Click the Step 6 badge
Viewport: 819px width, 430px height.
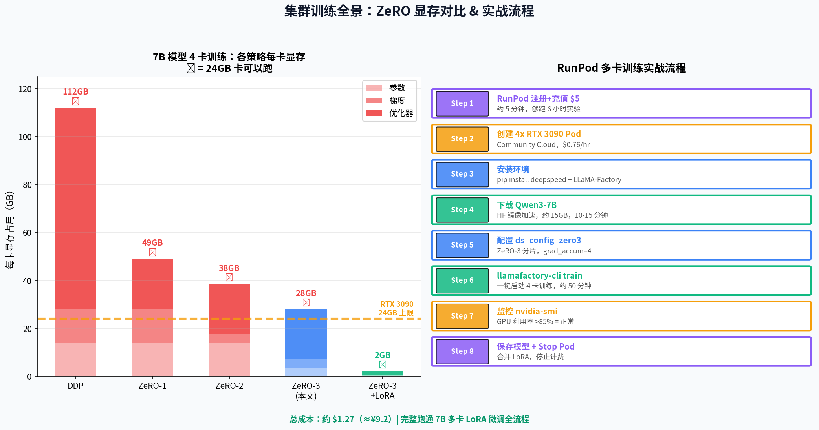(x=462, y=281)
